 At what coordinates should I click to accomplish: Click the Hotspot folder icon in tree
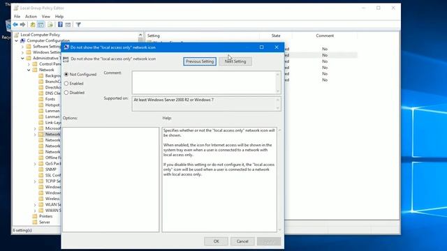(41, 105)
